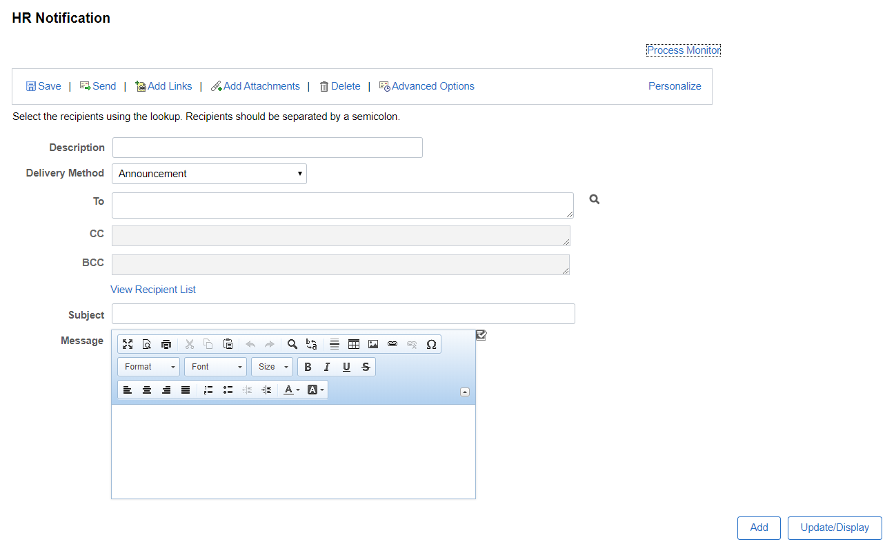Open the Delivery Method dropdown
885x553 pixels.
tap(209, 174)
